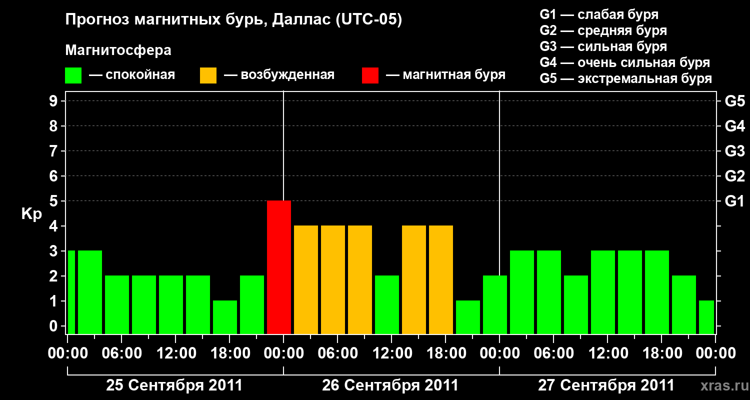Click the 'Kp' axis title

click(x=31, y=214)
